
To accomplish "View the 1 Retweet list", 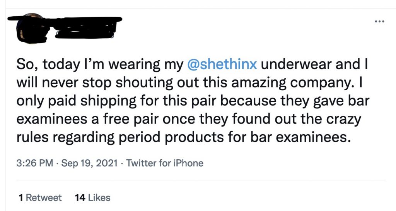I will click(x=40, y=197).
